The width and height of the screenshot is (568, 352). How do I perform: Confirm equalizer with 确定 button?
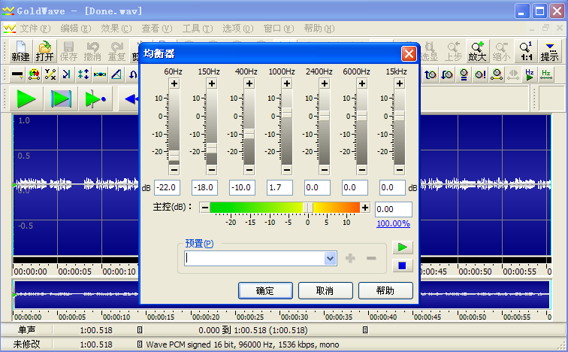pyautogui.click(x=265, y=291)
